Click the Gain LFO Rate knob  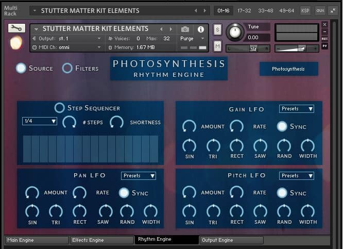pos(237,126)
